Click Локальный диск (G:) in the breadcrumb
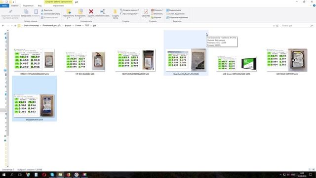The height and width of the screenshot is (178, 316). point(51,26)
